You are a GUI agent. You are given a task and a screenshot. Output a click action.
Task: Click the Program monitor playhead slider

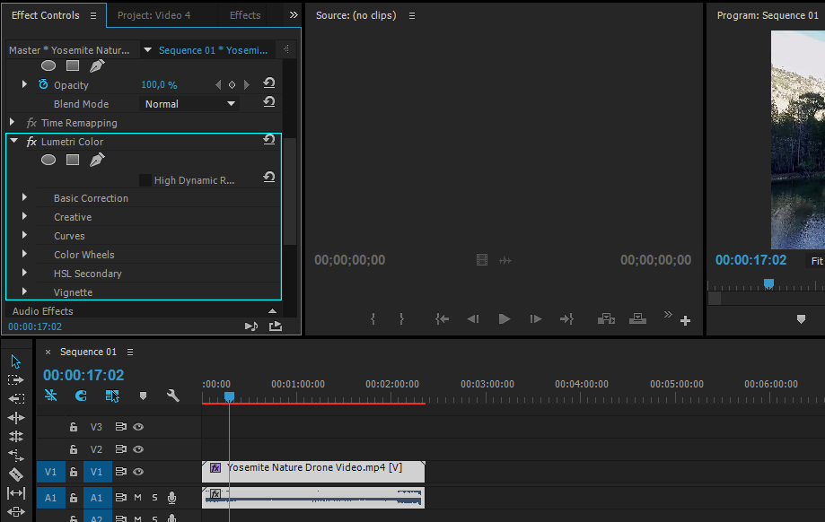[768, 283]
